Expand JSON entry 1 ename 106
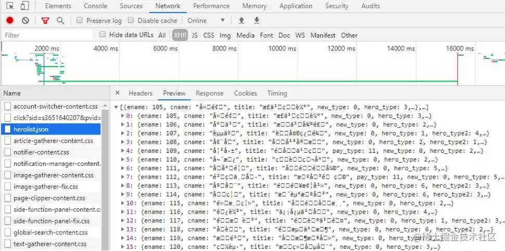 click(123, 125)
